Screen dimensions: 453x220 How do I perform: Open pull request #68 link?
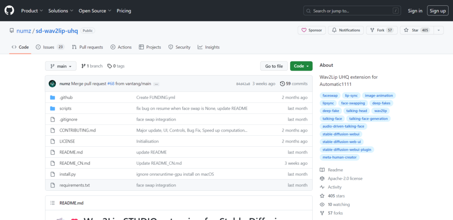coord(111,83)
